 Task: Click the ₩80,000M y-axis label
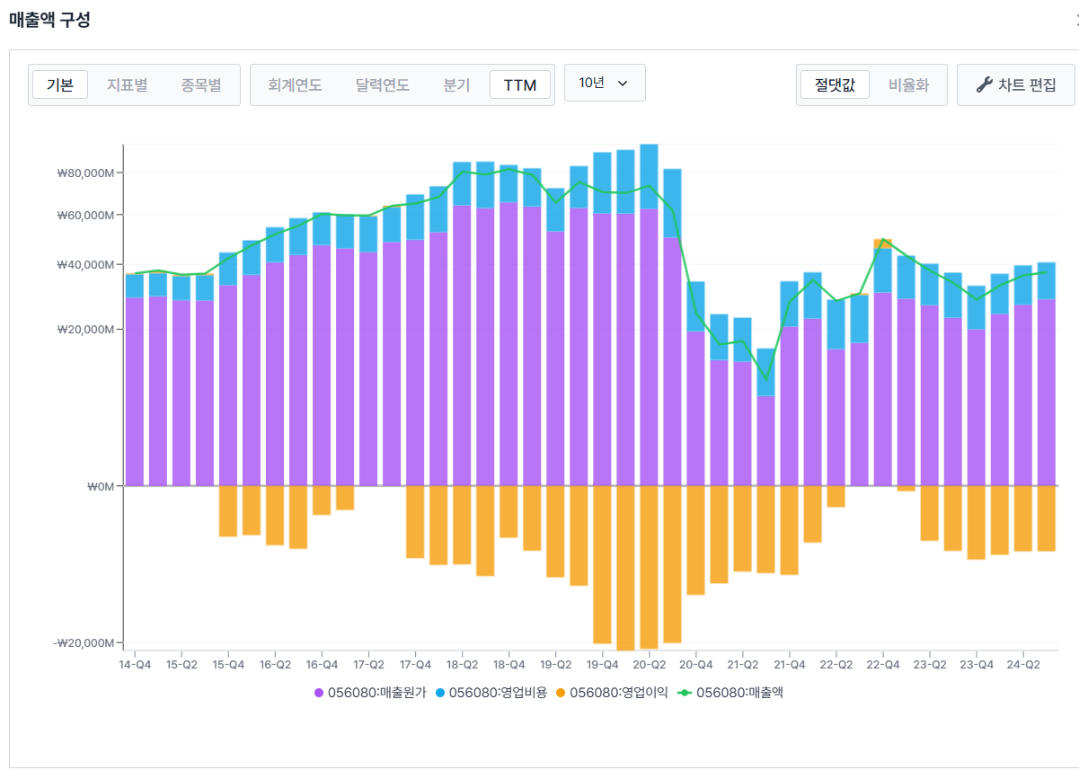click(x=87, y=173)
